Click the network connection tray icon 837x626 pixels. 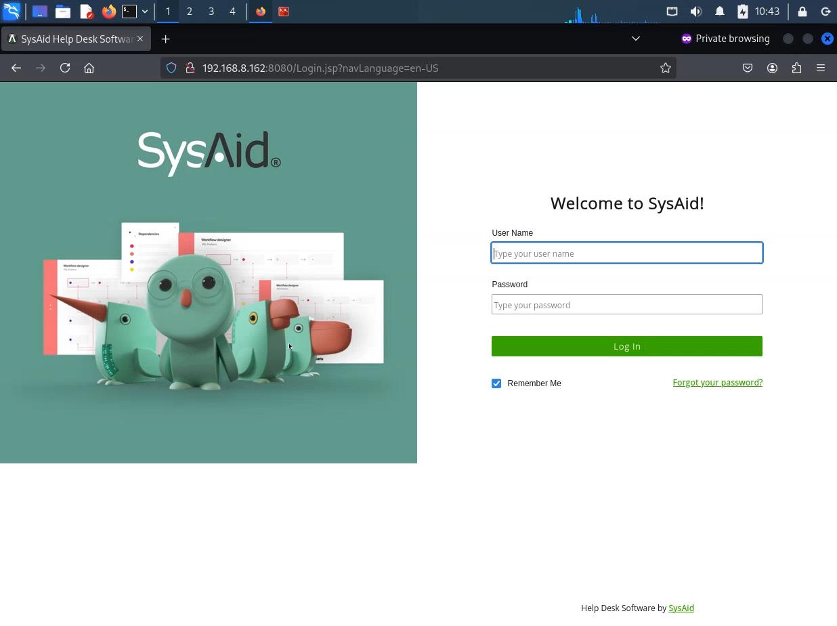[672, 12]
